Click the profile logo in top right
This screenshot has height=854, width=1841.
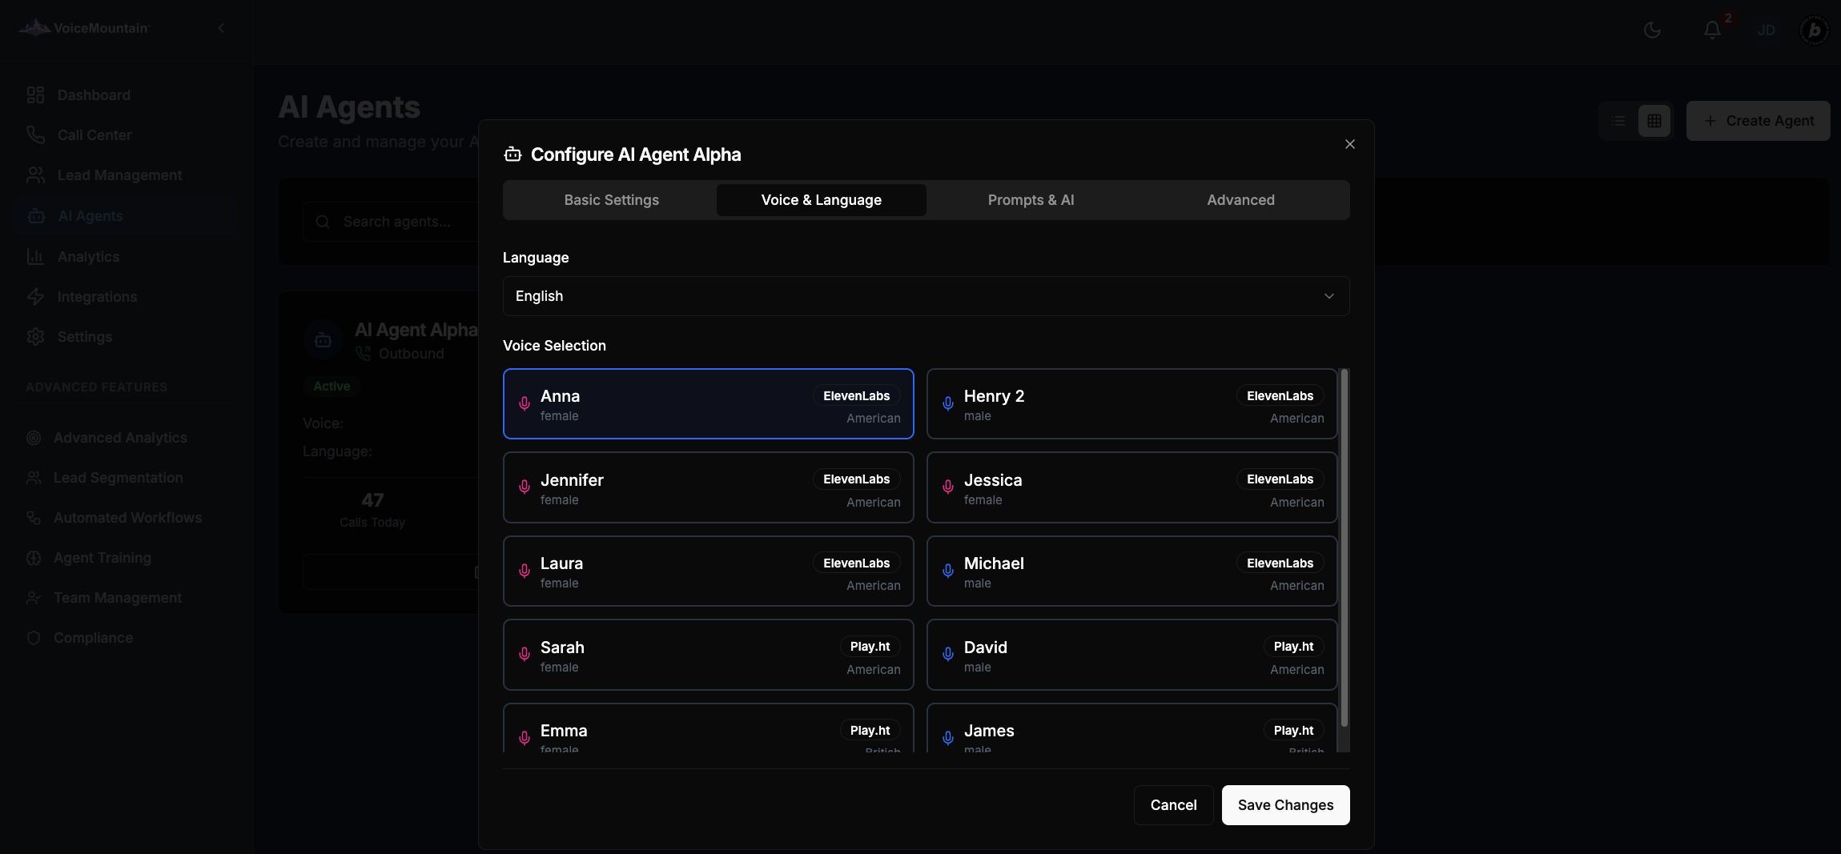(x=1815, y=30)
